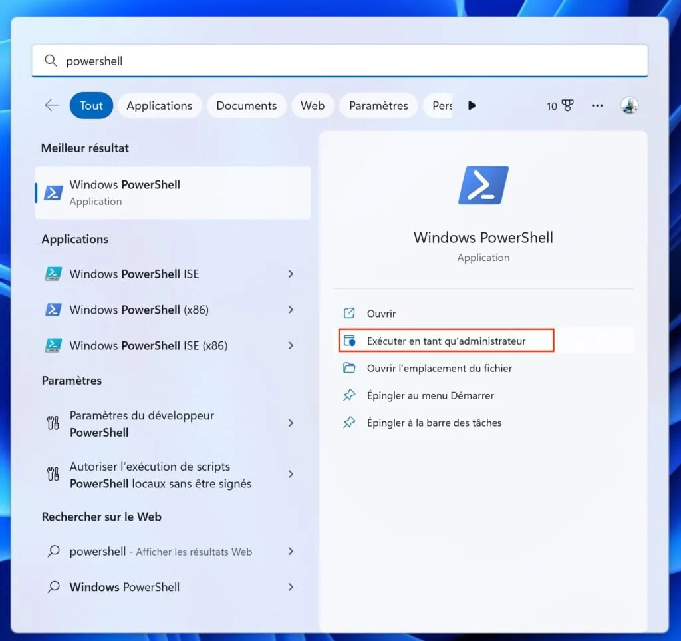Click the pin icon next to Épingler au menu Démarrer

[x=349, y=395]
